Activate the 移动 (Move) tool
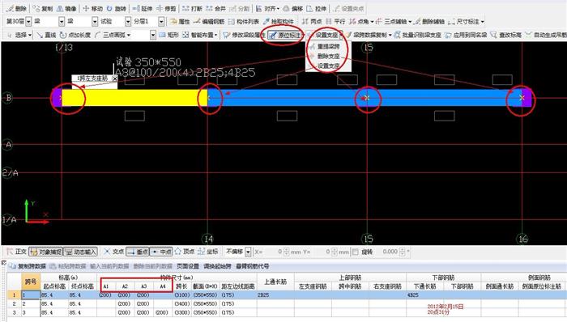Viewport: 567px width, 322px height. 93,8
